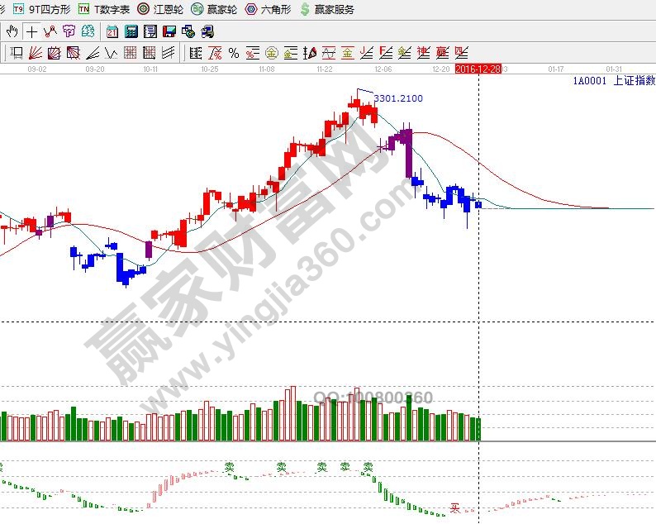Open the 9T四方形 tool
The image size is (656, 524).
point(41,9)
